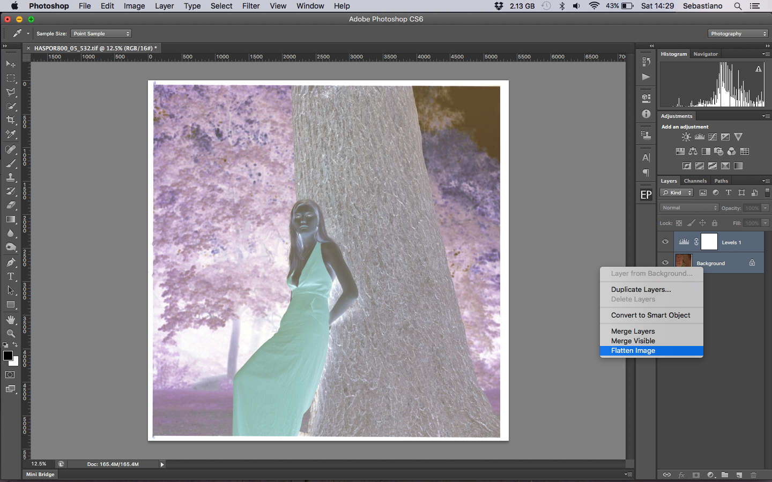Select the History Brush tool

[x=11, y=191]
